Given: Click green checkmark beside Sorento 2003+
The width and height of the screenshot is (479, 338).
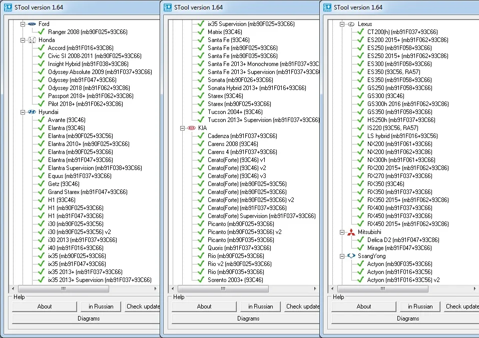Looking at the screenshot, I should click(x=201, y=279).
